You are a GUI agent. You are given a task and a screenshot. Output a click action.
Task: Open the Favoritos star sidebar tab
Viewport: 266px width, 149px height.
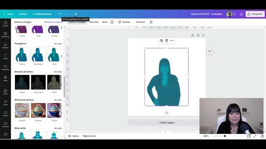click(5, 125)
